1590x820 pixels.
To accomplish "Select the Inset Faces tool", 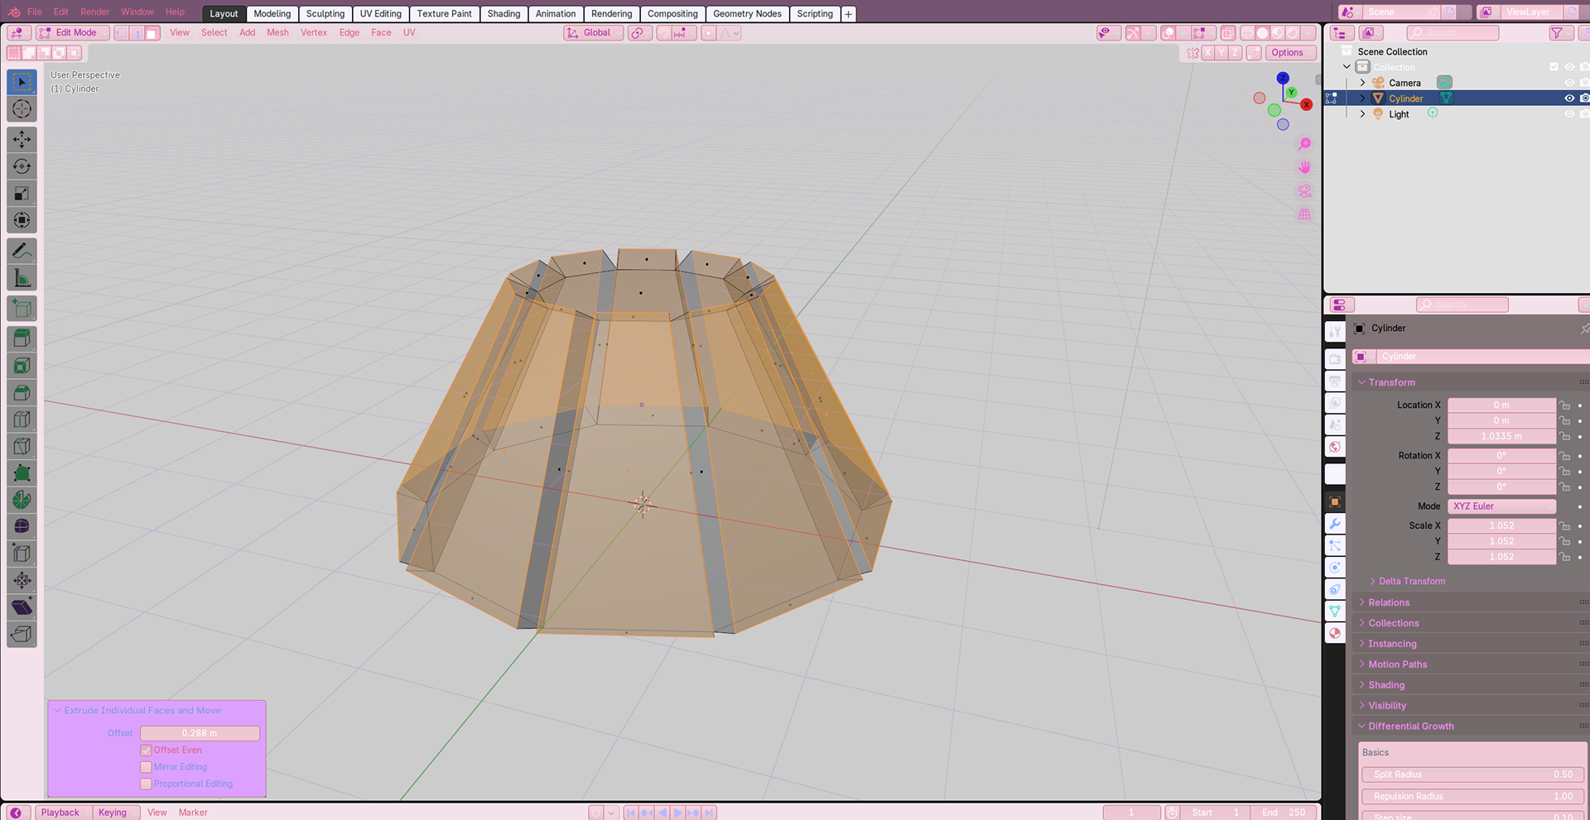I will pos(22,365).
